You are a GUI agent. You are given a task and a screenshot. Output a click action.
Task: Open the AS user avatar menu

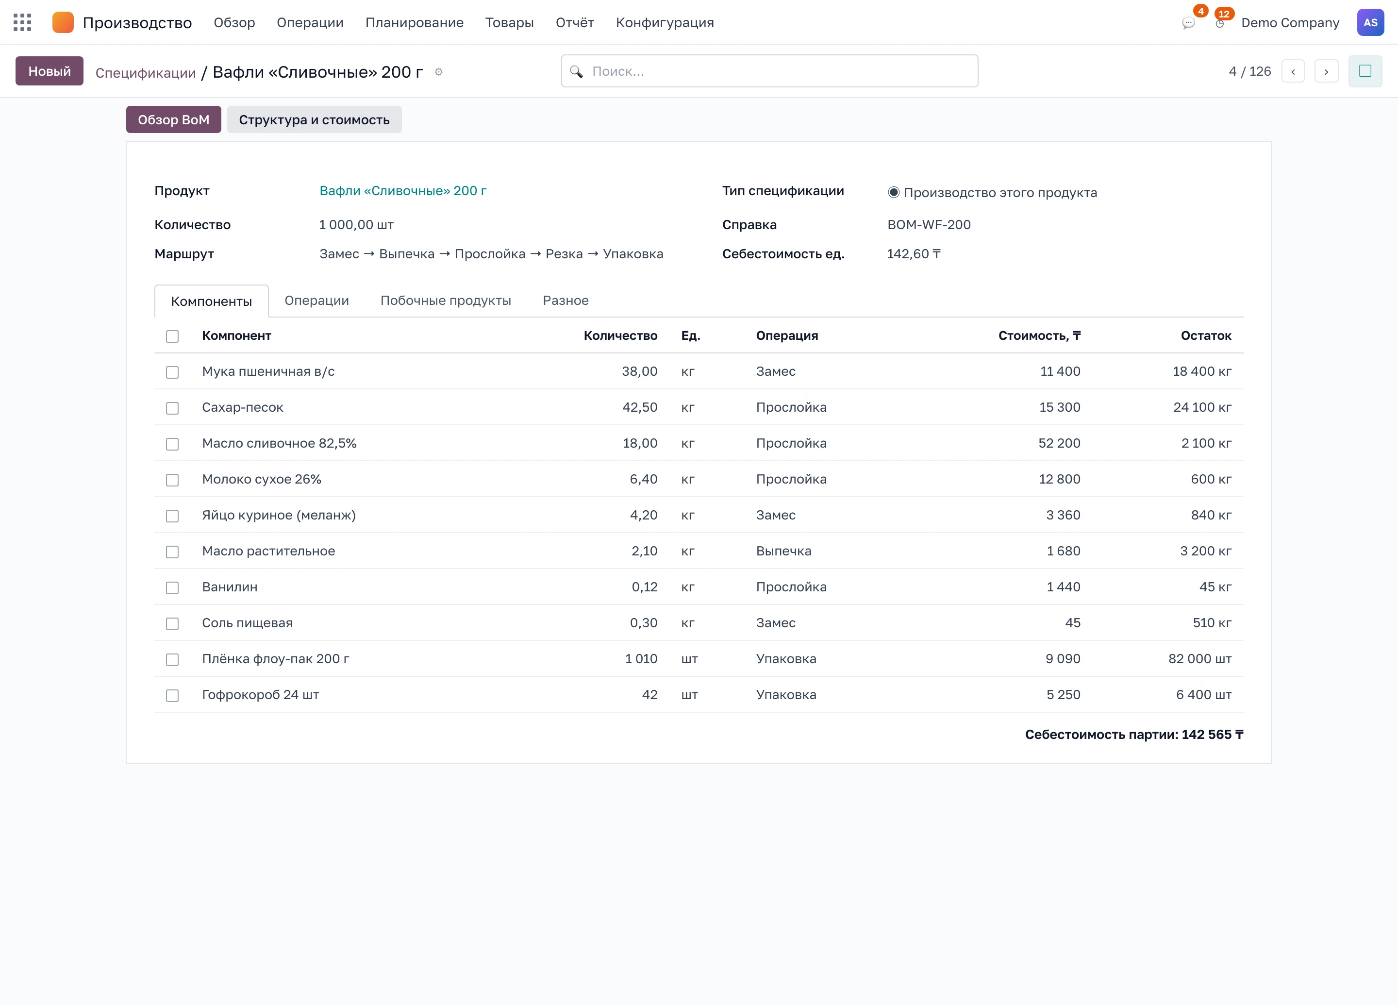coord(1370,23)
